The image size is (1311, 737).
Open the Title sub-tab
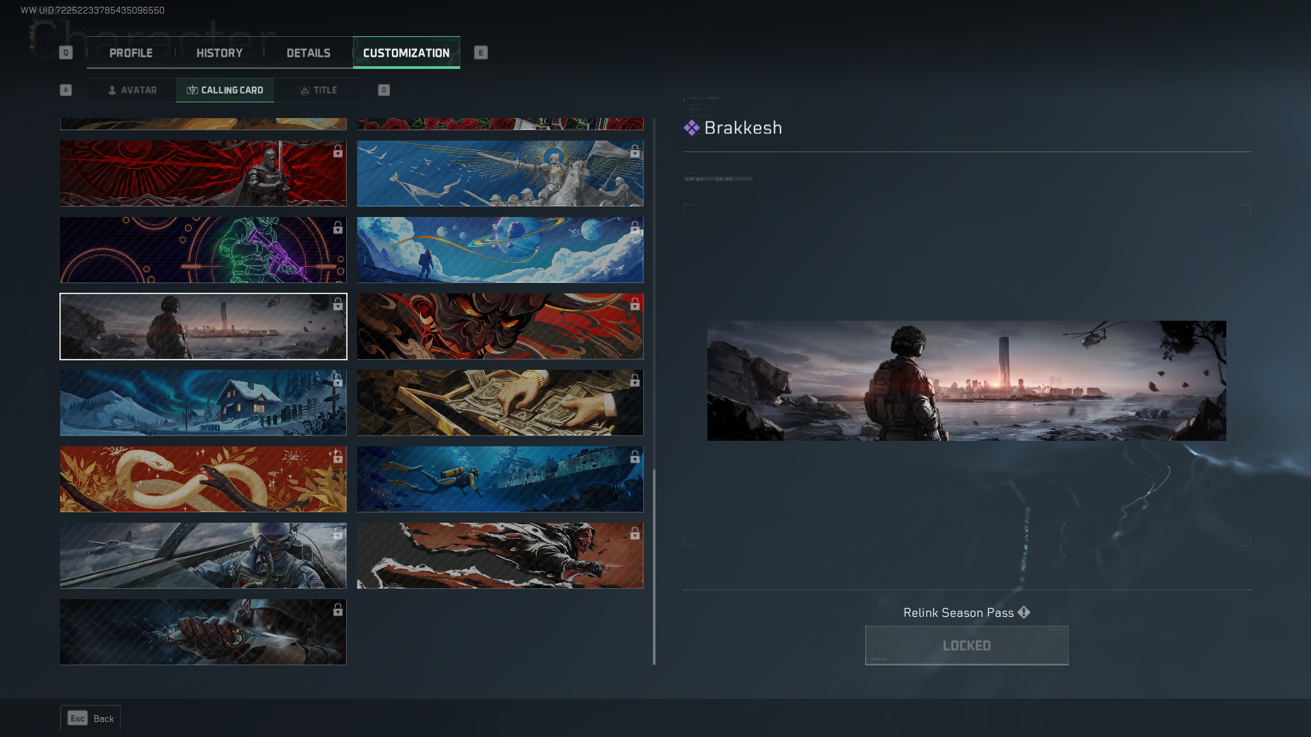pos(318,90)
